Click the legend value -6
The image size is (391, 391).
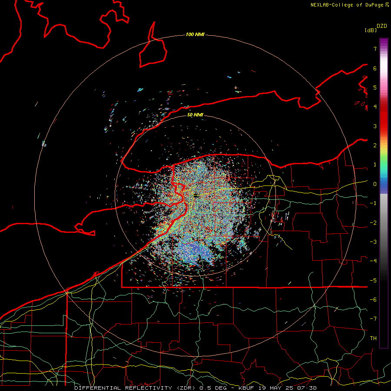click(x=373, y=300)
